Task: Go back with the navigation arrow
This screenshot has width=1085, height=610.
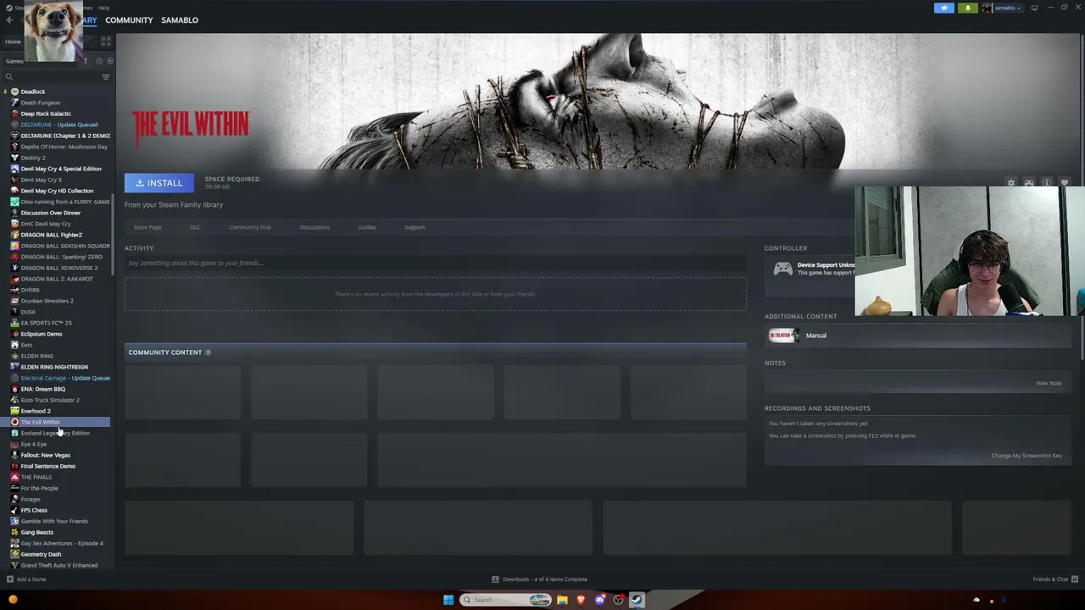Action: coord(9,20)
